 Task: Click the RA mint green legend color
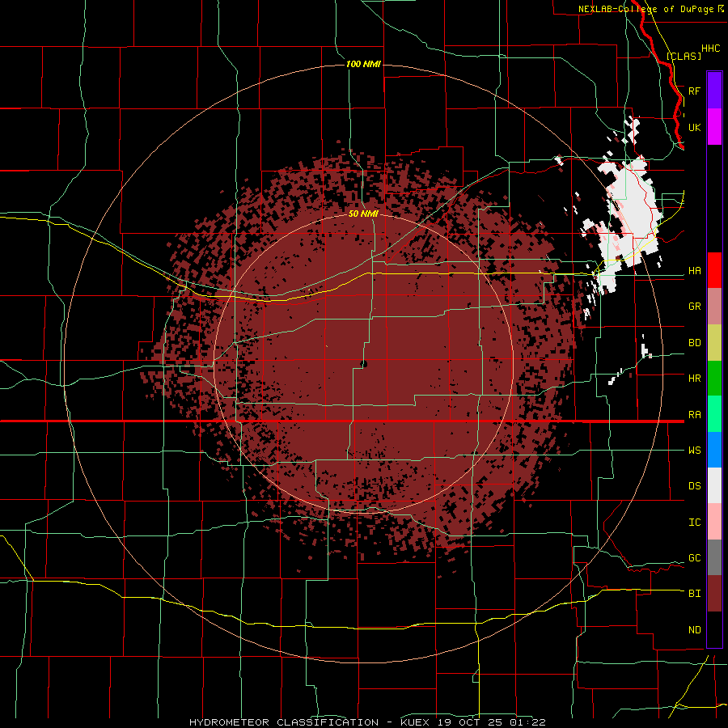[714, 413]
